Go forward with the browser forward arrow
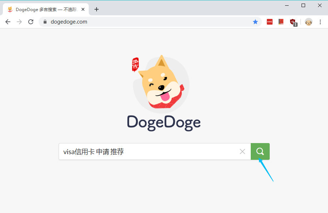 click(x=19, y=22)
